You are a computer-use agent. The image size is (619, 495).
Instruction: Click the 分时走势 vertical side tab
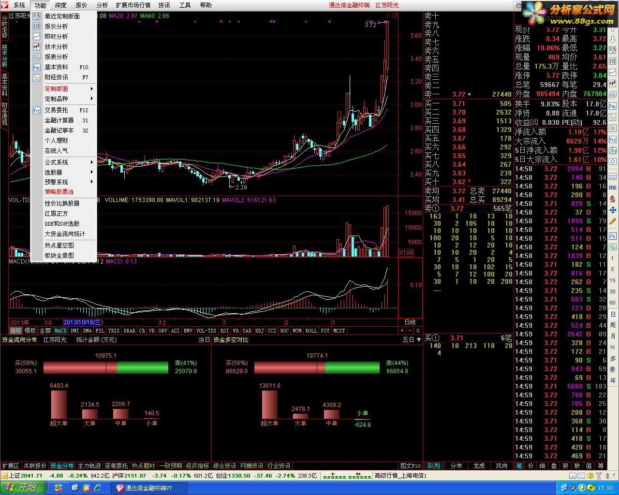pyautogui.click(x=4, y=27)
